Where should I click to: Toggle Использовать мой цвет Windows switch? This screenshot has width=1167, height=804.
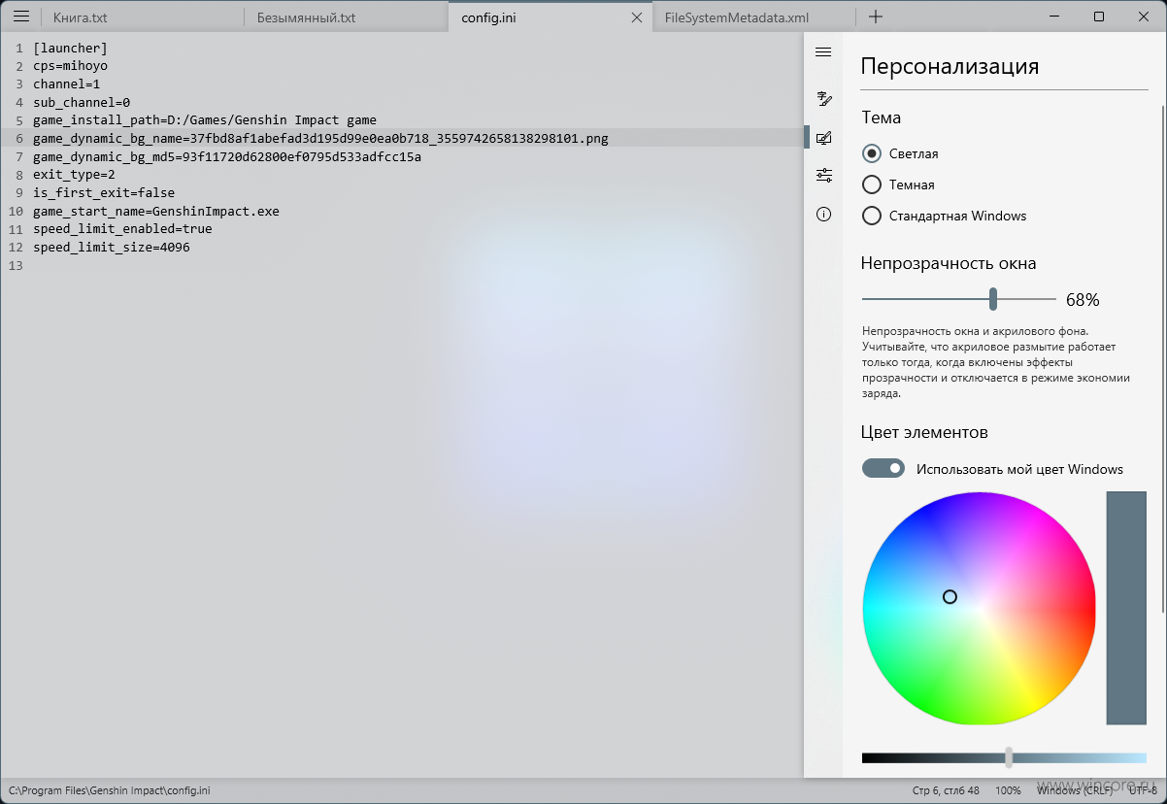884,468
